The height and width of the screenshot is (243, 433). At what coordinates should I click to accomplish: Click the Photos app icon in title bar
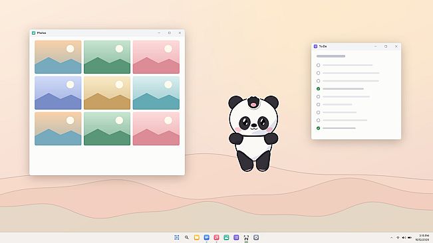[34, 33]
